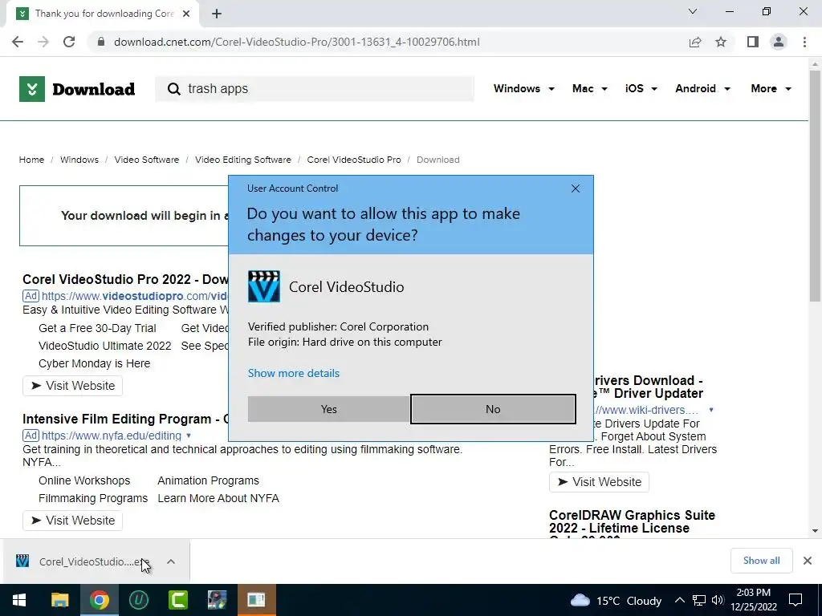Click Show all downloads
This screenshot has width=822, height=616.
[x=761, y=561]
